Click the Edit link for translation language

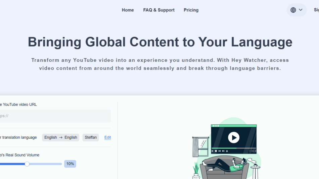107,137
